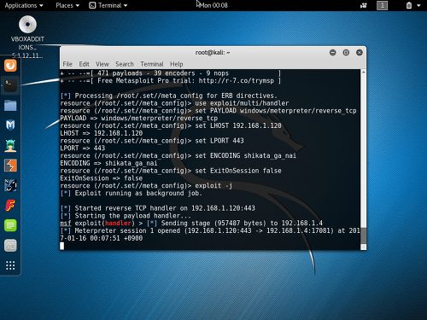Click the '471 payloads' banner line

(x=171, y=73)
